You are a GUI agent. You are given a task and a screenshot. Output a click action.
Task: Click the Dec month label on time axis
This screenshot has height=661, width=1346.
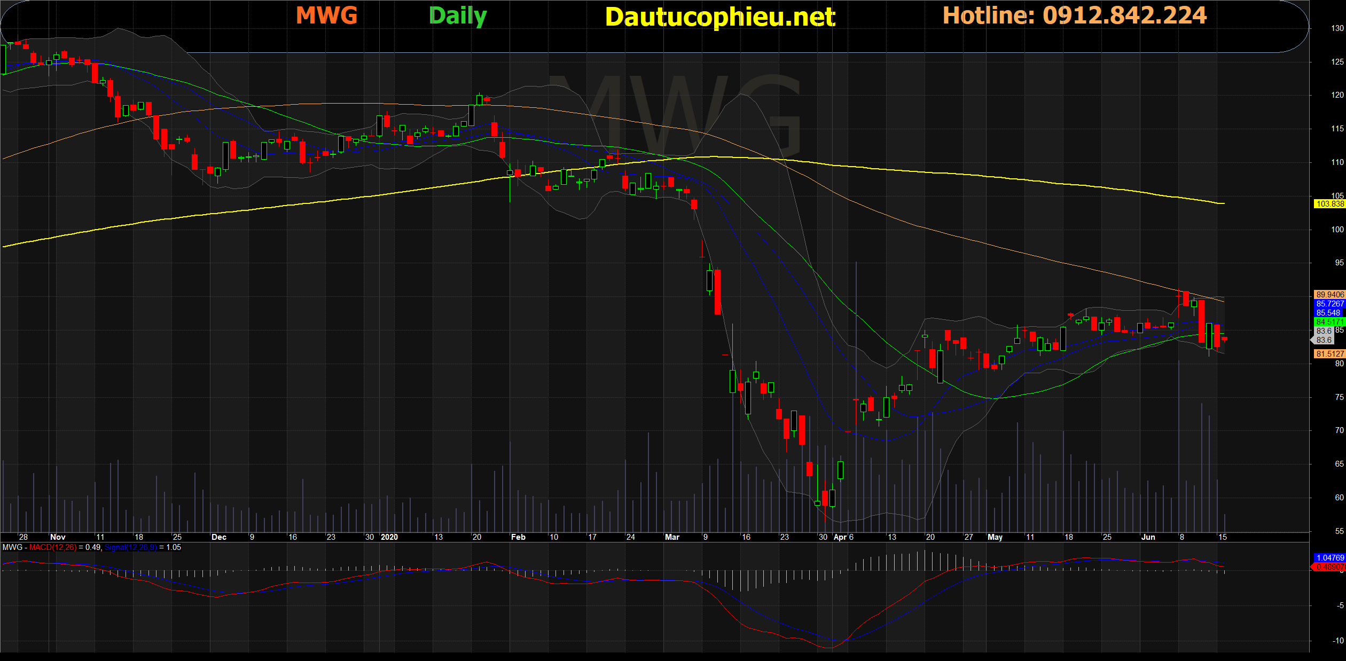(219, 537)
